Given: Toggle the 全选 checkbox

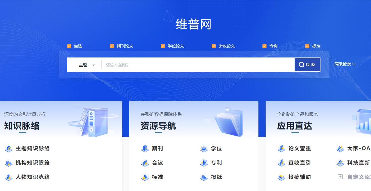Looking at the screenshot, I should pyautogui.click(x=69, y=46).
